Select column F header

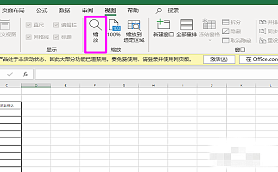(95, 86)
